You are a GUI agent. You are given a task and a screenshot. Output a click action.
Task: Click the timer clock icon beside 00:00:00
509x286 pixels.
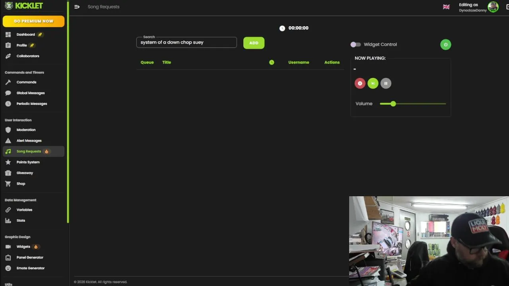(282, 28)
